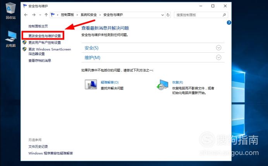This screenshot has height=166, width=268.
Task: Open recent locations dropdown arrow
Action: pyautogui.click(x=40, y=15)
